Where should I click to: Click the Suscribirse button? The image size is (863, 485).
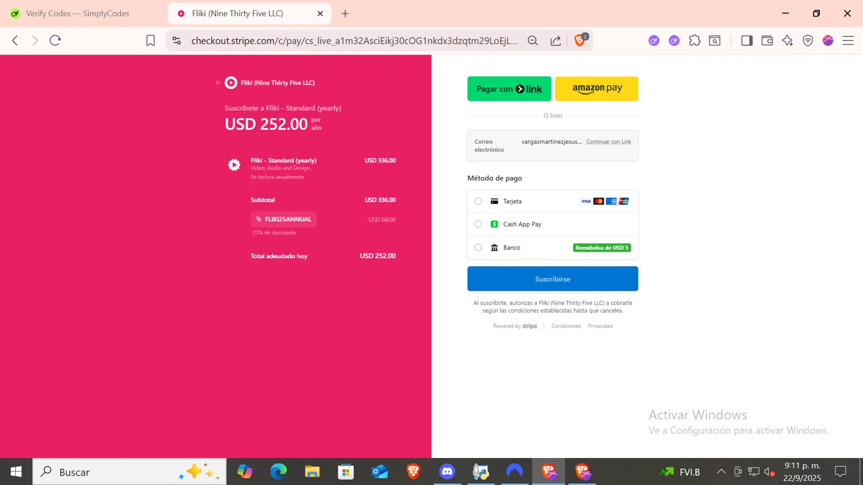coord(552,279)
